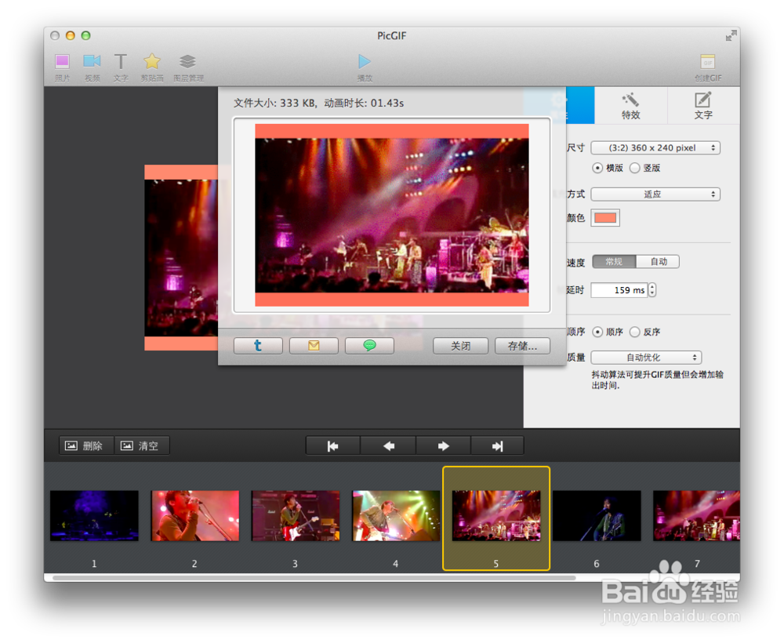Switch to the 文字 tab in side panel

(703, 106)
